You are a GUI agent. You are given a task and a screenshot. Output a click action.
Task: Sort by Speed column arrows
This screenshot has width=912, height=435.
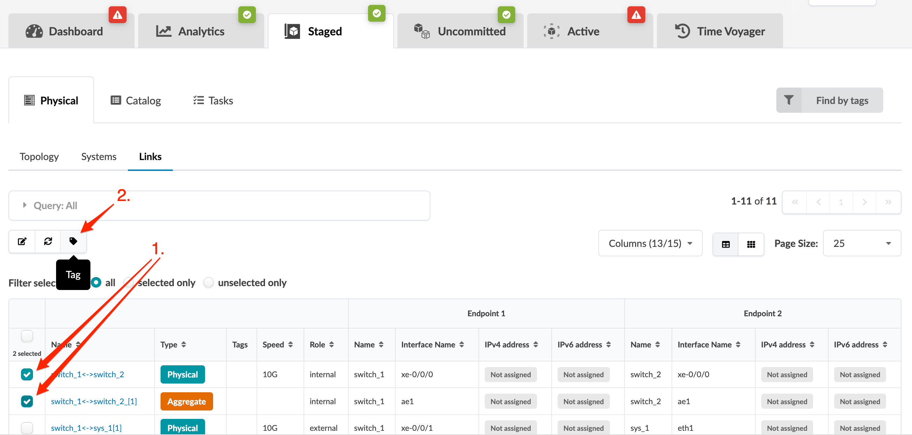pyautogui.click(x=291, y=345)
